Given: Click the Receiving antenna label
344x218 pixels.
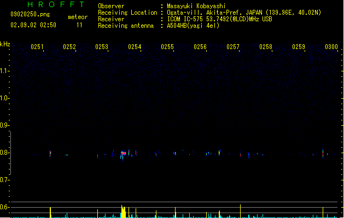Looking at the screenshot, I should coord(126,26).
